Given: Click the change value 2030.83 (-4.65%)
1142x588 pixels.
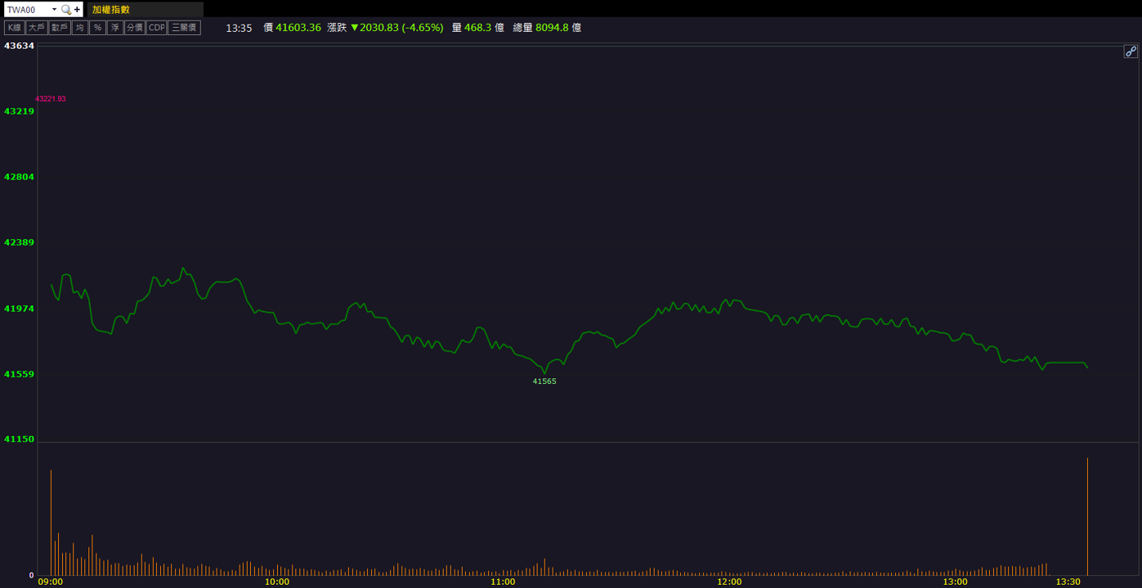Looking at the screenshot, I should pos(401,28).
